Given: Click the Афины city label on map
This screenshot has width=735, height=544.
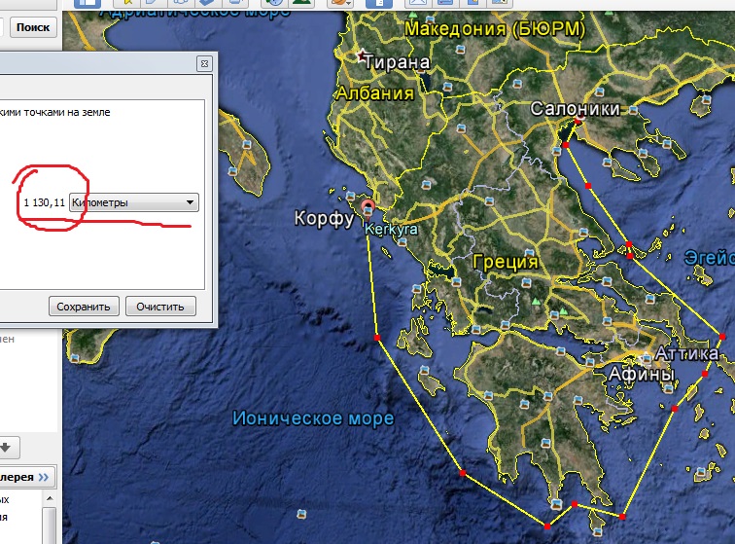Looking at the screenshot, I should (641, 374).
